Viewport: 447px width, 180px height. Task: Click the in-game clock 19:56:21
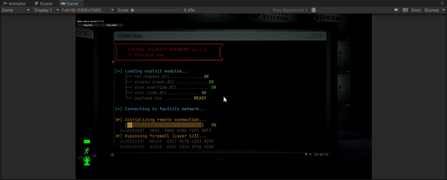click(x=321, y=154)
